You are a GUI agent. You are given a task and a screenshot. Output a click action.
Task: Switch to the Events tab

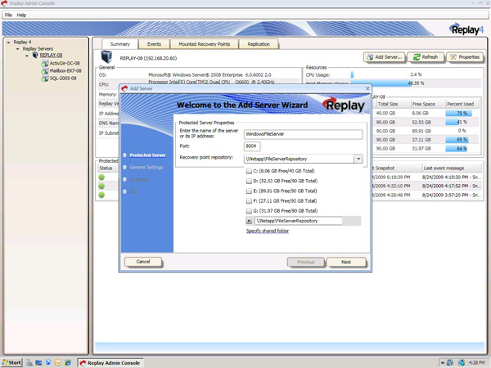pyautogui.click(x=155, y=44)
